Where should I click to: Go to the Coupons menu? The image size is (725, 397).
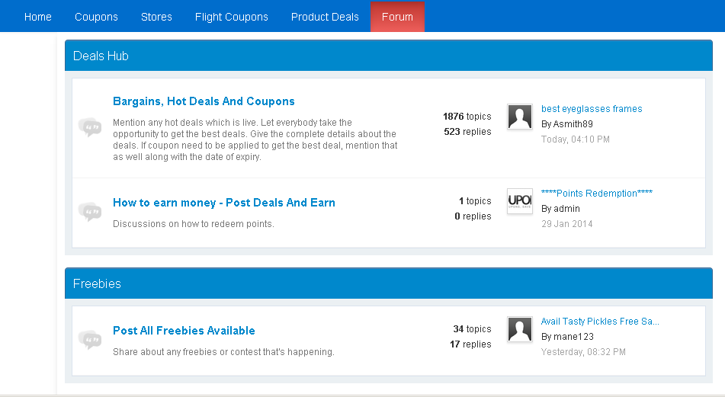click(96, 17)
